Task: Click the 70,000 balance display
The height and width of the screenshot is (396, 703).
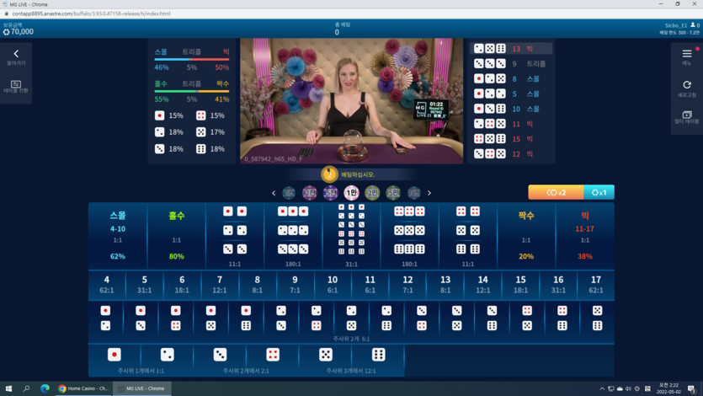Action: (19, 32)
